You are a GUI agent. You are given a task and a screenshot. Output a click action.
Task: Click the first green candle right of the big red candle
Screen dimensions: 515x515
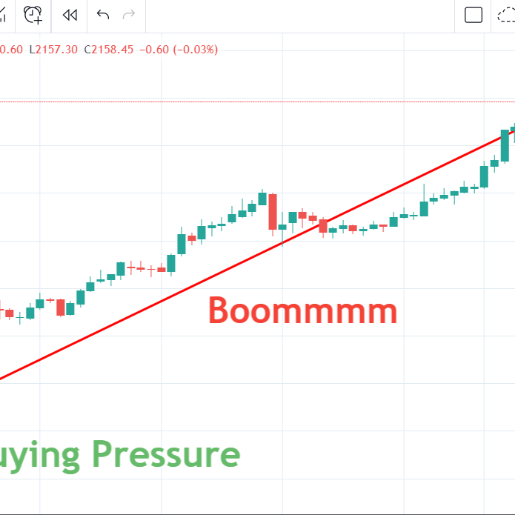click(282, 227)
